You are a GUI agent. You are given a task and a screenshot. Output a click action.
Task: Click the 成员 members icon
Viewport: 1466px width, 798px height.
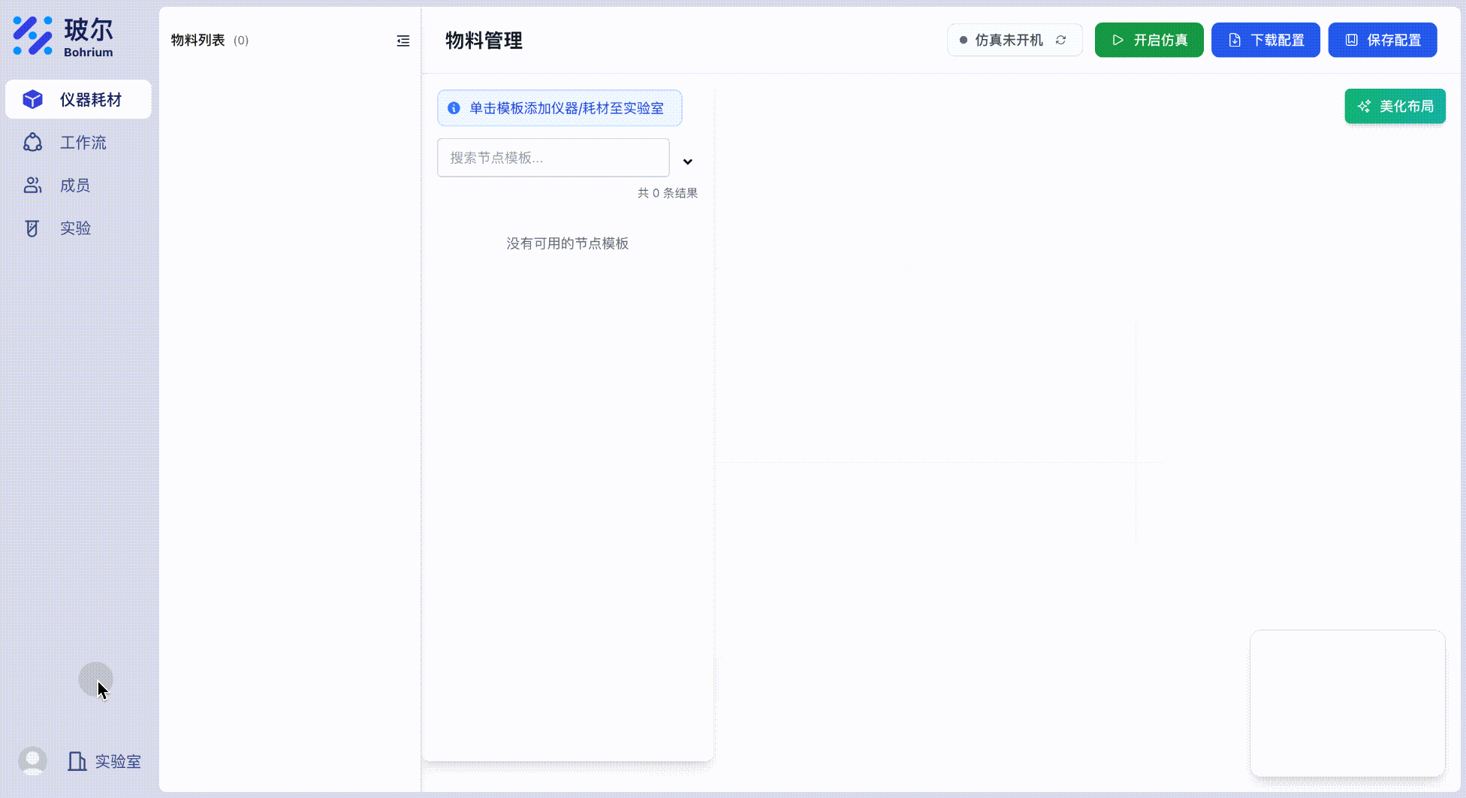click(32, 185)
